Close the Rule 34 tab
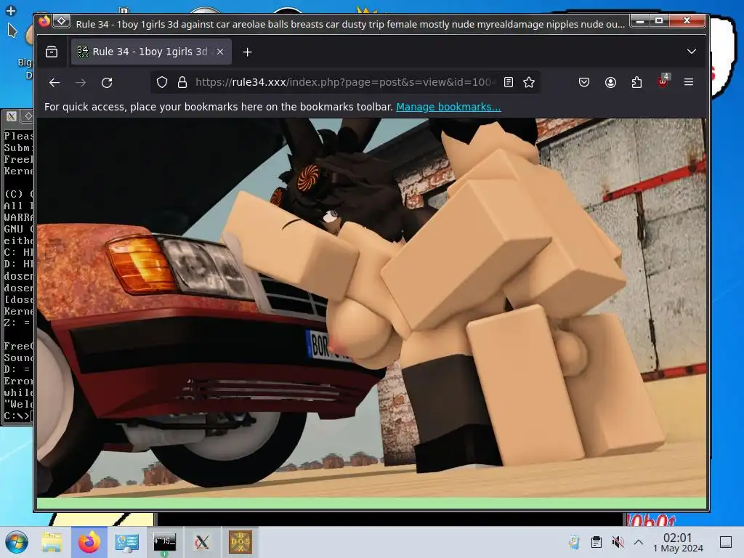Screen dimensions: 744x558 (x=220, y=52)
